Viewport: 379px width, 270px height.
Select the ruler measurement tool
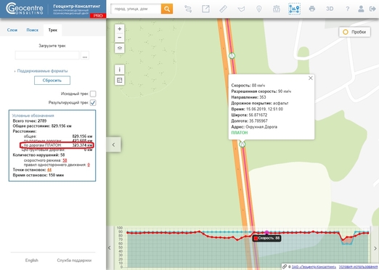coord(223,9)
